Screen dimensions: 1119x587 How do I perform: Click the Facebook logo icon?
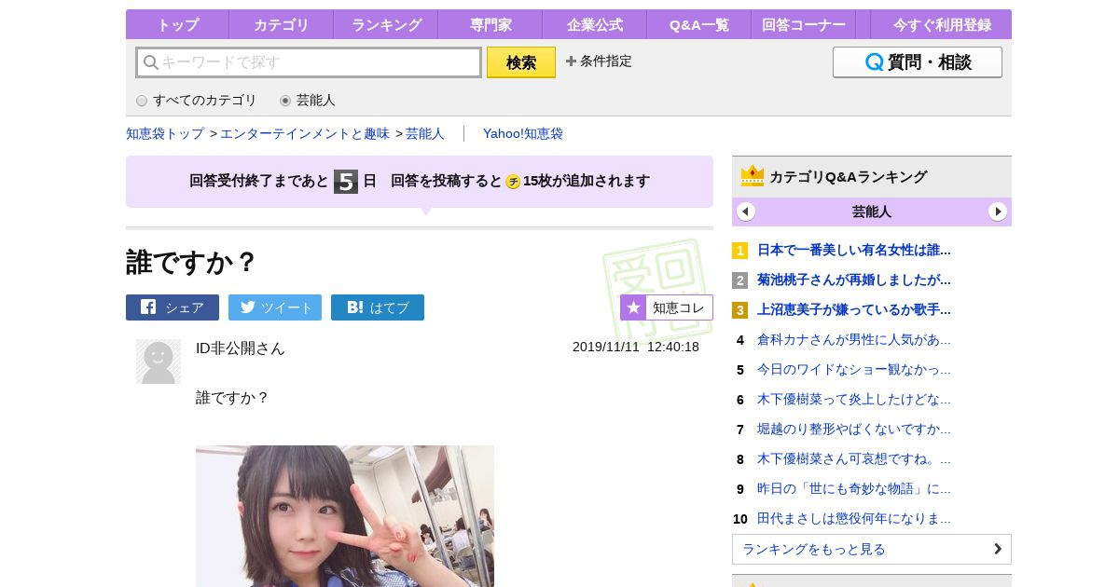pos(148,307)
